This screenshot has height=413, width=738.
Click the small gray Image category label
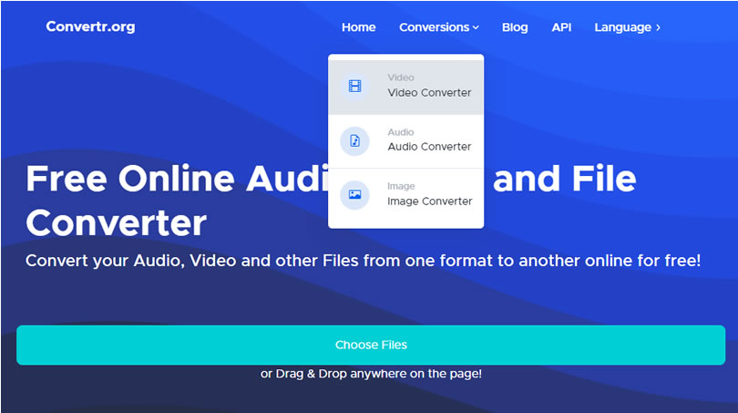pyautogui.click(x=402, y=187)
